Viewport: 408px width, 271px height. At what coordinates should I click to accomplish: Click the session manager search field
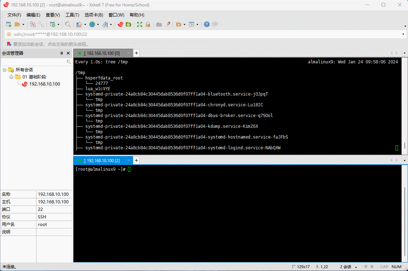tap(34, 62)
